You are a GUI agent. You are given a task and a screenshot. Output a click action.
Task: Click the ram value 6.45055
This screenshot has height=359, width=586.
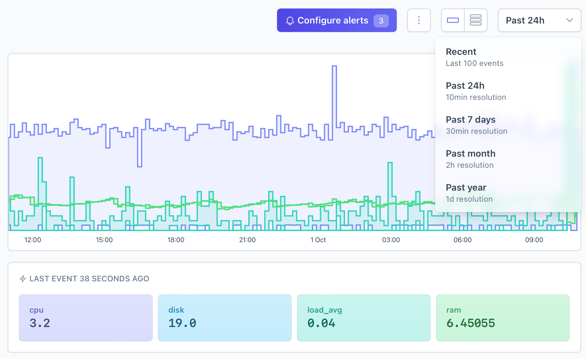click(x=471, y=323)
